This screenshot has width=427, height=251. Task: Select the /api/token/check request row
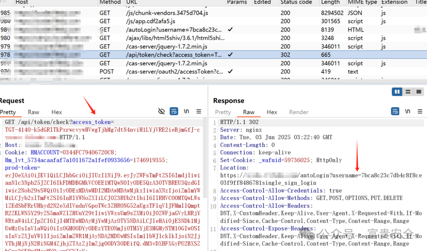click(213, 55)
